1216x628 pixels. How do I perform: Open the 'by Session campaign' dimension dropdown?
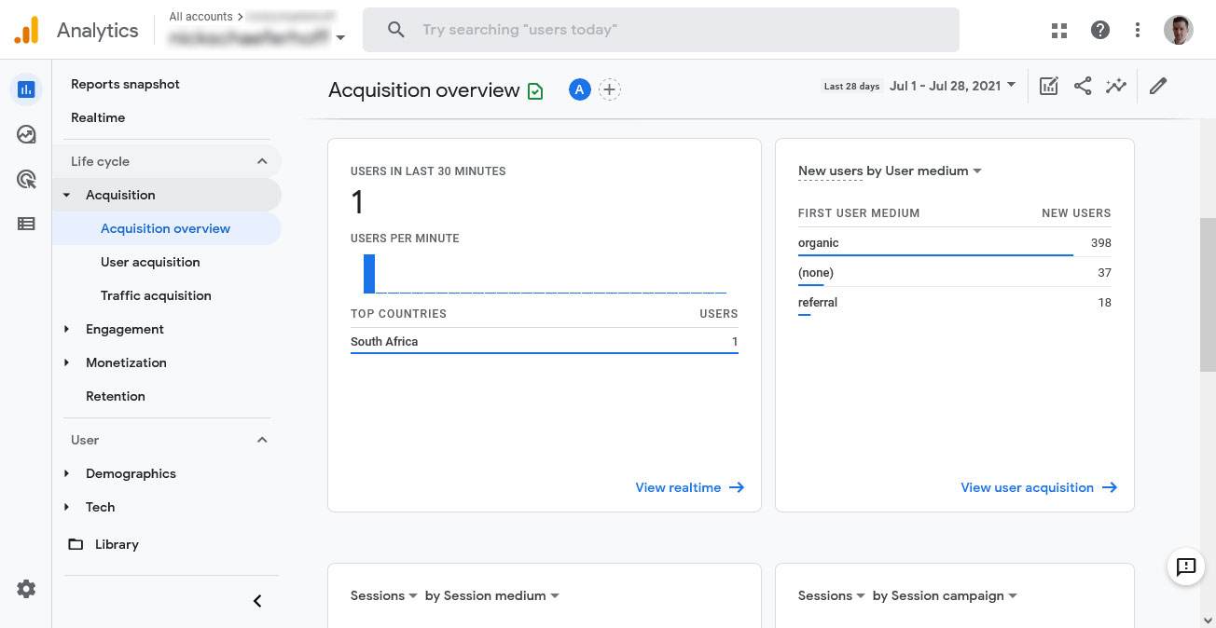click(x=945, y=595)
